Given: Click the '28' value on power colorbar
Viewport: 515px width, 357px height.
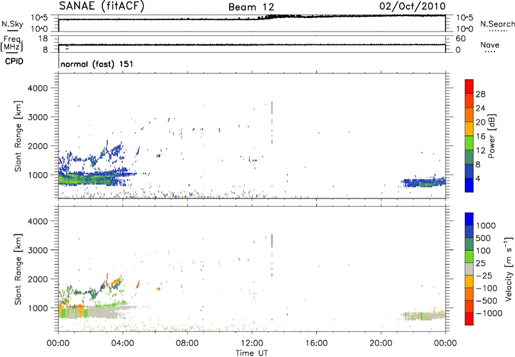Looking at the screenshot, I should point(480,94).
